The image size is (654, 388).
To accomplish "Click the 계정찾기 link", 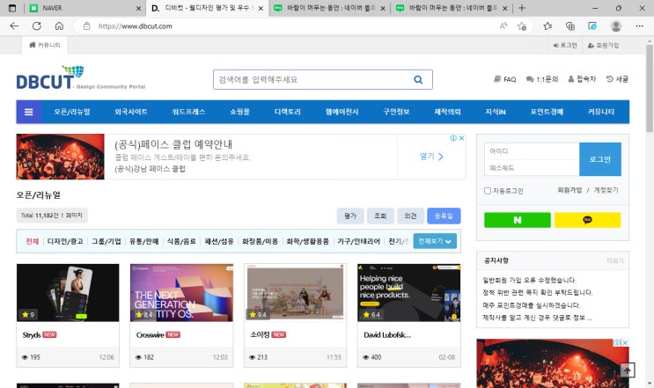I will point(606,190).
